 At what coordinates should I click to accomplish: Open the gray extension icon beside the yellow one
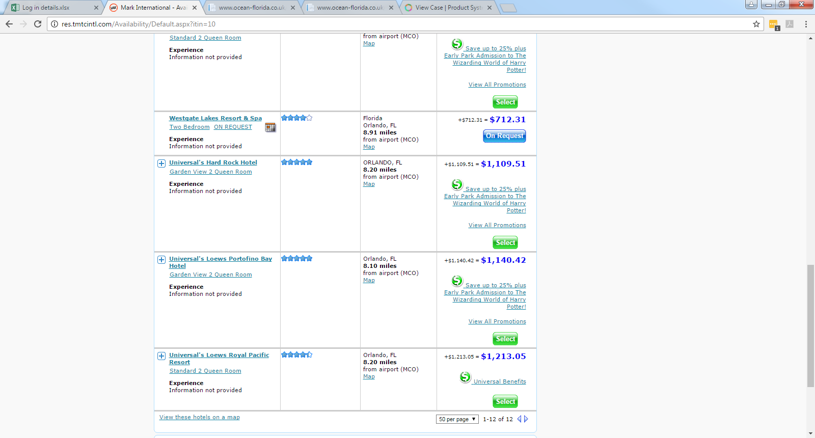pos(790,24)
